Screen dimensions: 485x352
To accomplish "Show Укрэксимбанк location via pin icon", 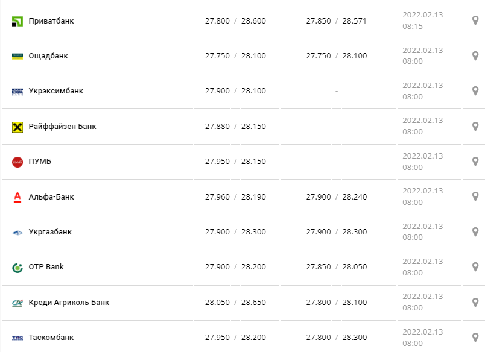I will (x=475, y=91).
